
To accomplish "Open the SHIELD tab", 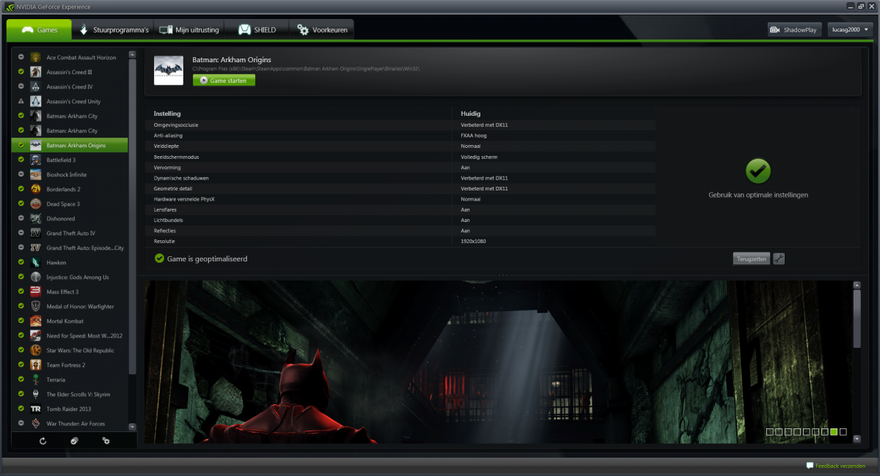I will tap(257, 30).
